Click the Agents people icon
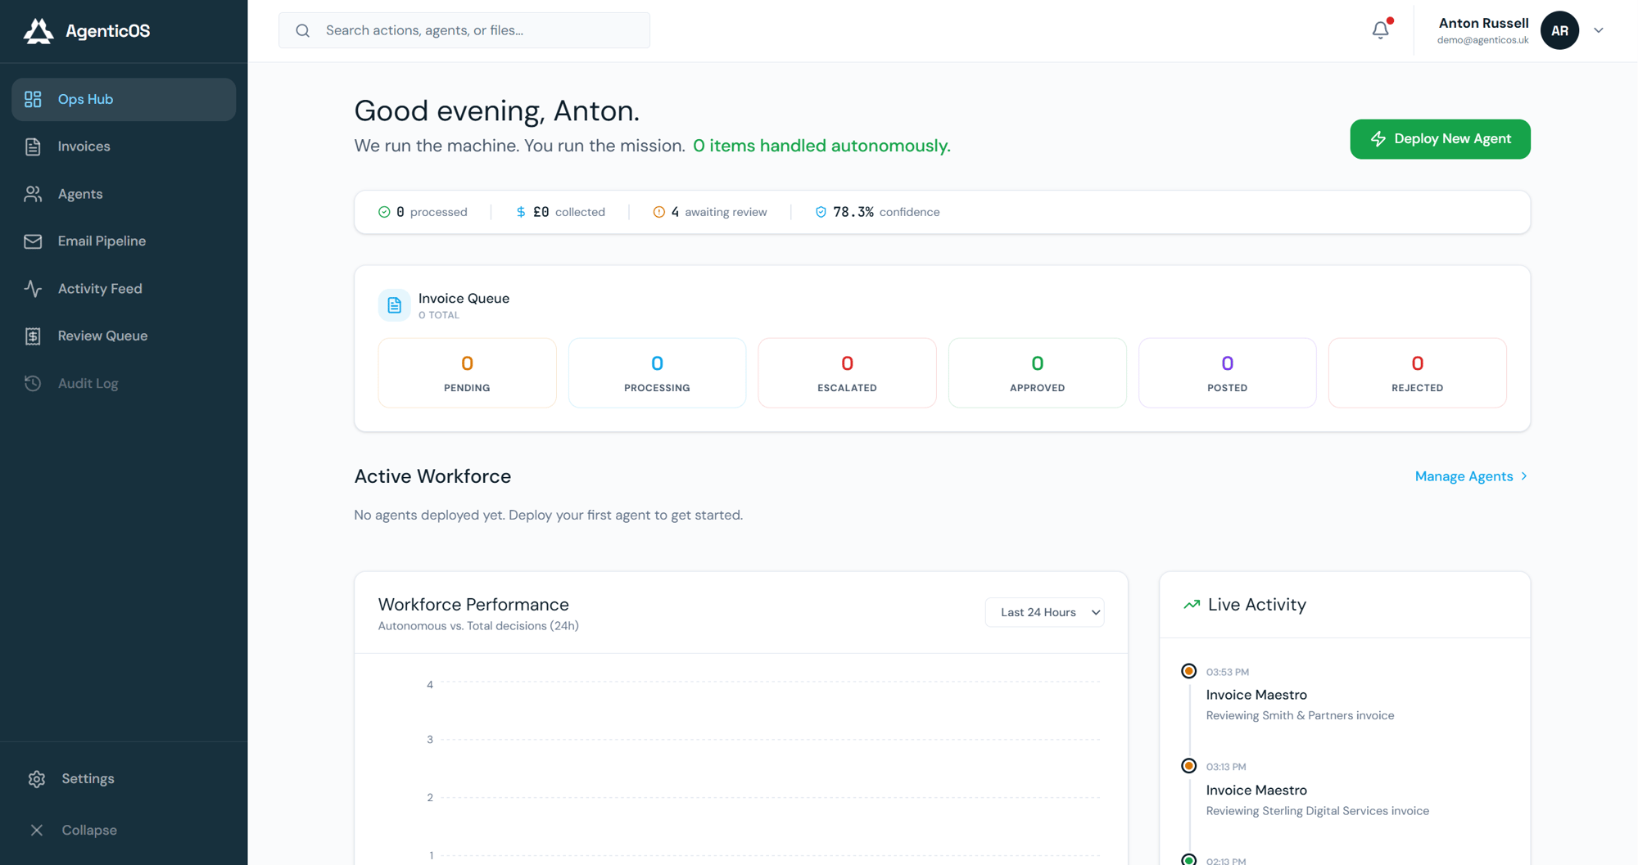Image resolution: width=1638 pixels, height=865 pixels. 33,194
